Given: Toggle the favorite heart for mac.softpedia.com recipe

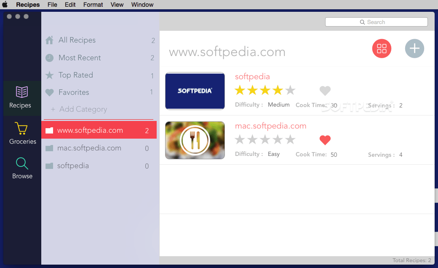Looking at the screenshot, I should (x=325, y=140).
